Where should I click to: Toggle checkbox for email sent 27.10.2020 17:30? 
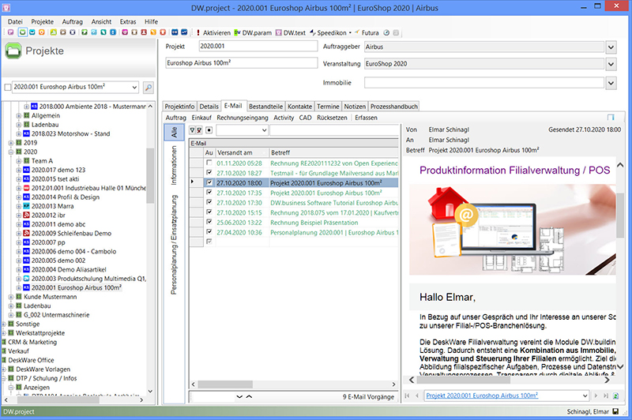(209, 203)
